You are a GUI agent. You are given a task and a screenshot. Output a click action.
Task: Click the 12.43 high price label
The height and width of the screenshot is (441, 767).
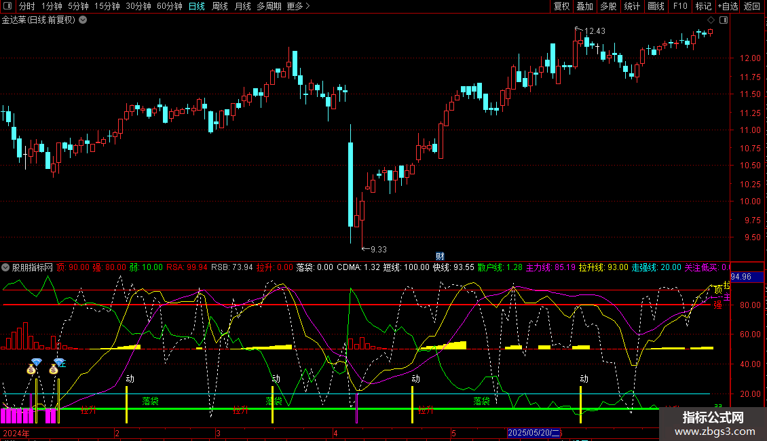pyautogui.click(x=595, y=31)
